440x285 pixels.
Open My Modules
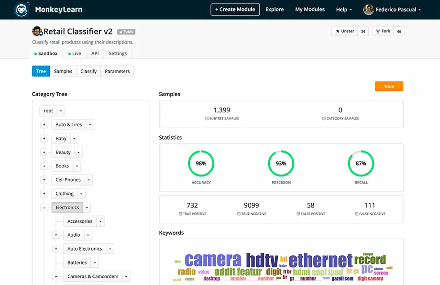point(310,10)
